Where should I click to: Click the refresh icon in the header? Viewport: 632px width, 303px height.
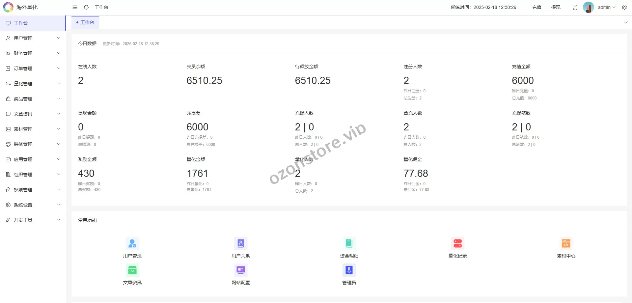[x=86, y=7]
